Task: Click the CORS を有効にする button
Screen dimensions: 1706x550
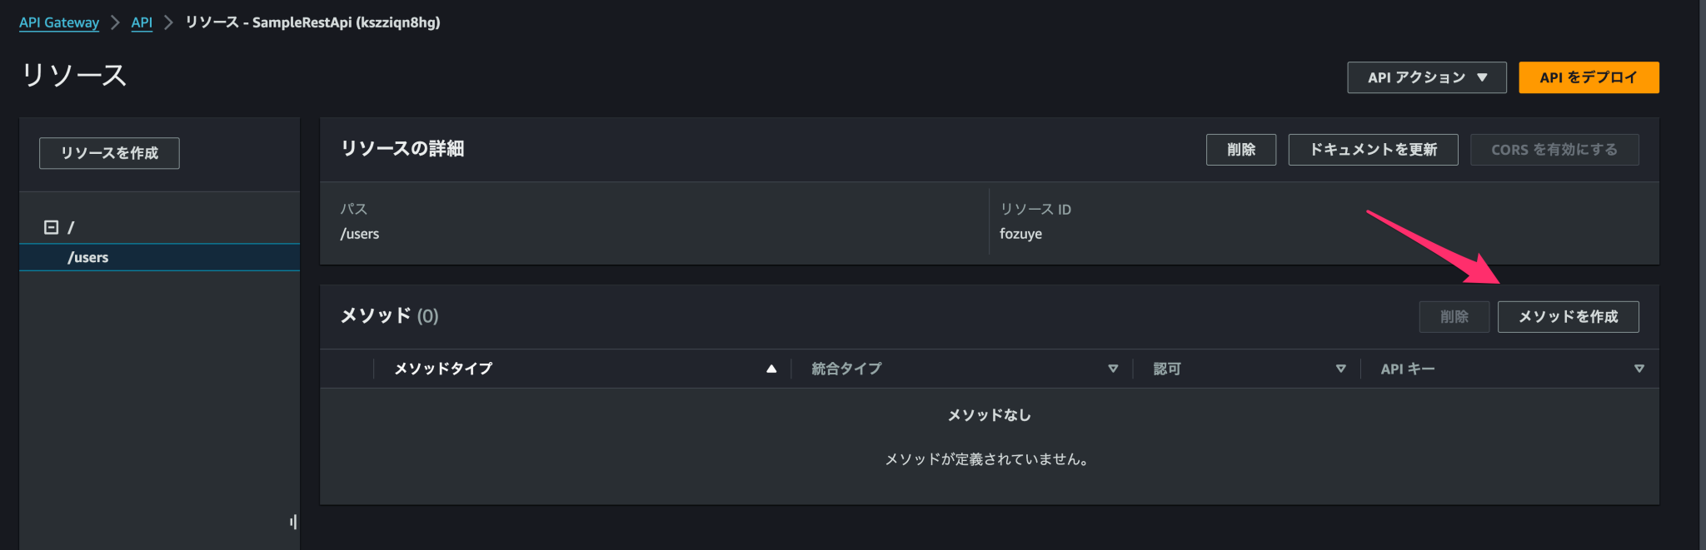Action: [x=1554, y=150]
